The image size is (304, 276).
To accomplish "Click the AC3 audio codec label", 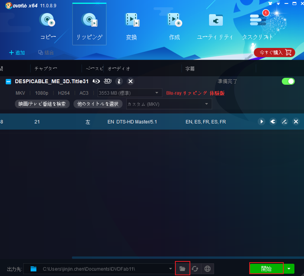I will [84, 93].
